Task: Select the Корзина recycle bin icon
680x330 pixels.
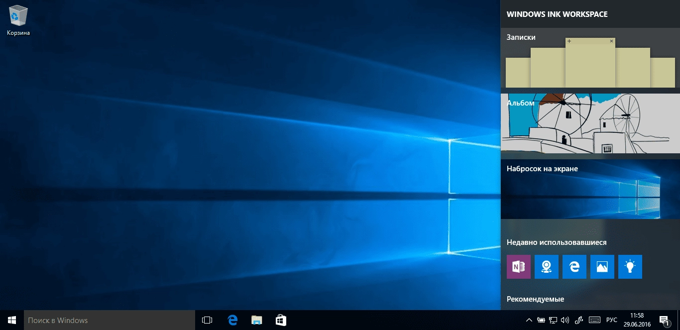Action: click(x=18, y=21)
